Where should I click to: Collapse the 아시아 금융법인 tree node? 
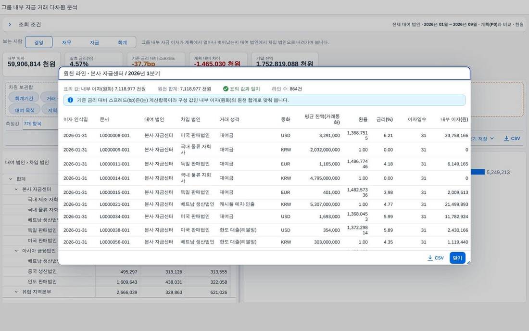click(16, 251)
